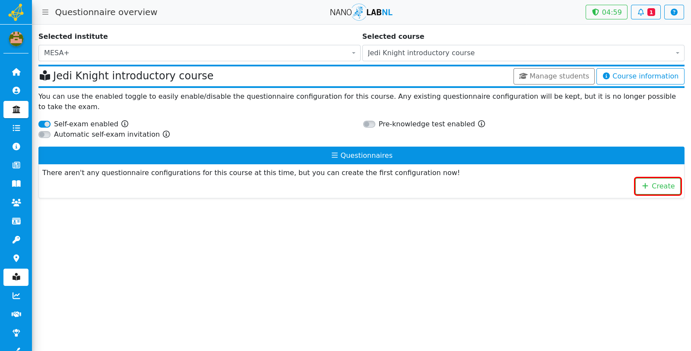This screenshot has width=691, height=351.
Task: Disable the Self-exam enabled toggle
Action: (x=44, y=124)
